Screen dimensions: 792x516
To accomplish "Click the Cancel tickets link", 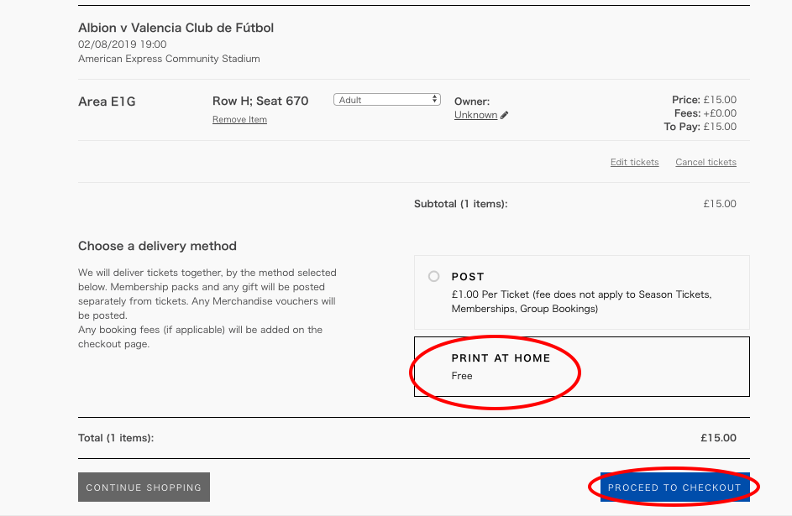I will tap(705, 162).
